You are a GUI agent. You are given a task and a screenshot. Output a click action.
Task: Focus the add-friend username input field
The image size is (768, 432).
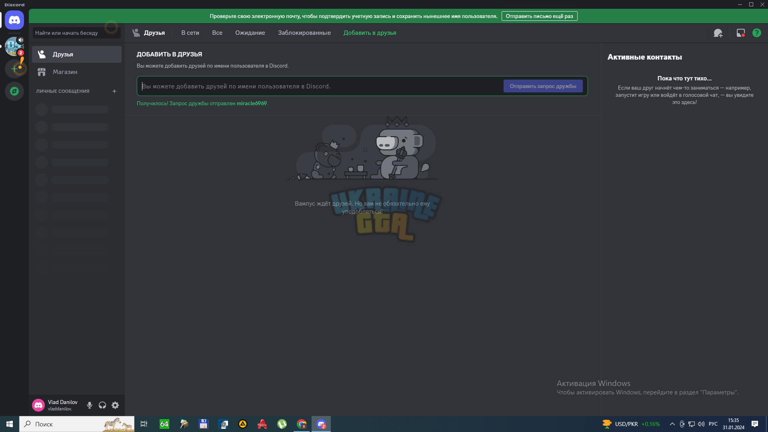[x=320, y=86]
